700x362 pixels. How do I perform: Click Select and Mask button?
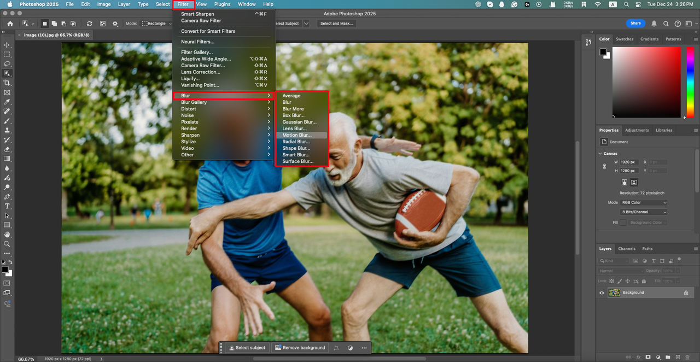pyautogui.click(x=336, y=24)
